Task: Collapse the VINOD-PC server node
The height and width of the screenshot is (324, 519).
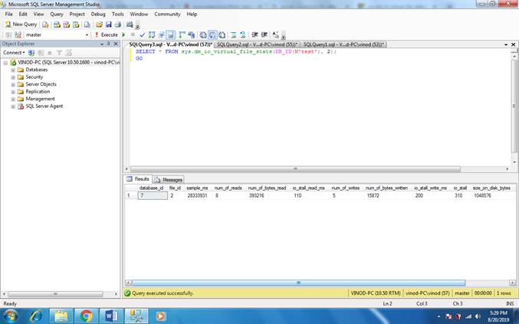Action: click(x=5, y=63)
